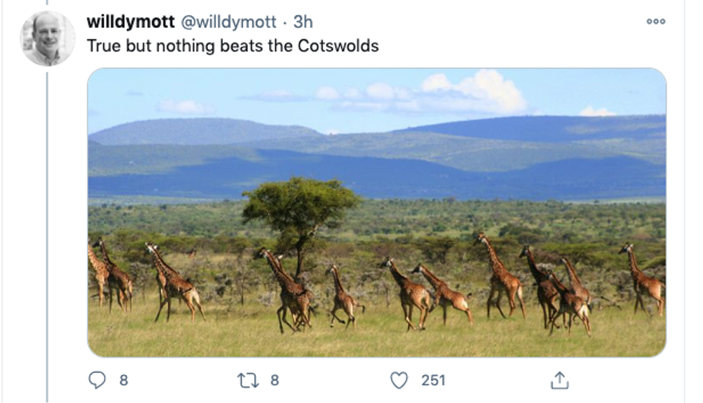Image resolution: width=703 pixels, height=403 pixels.
Task: Click willdymott's profile avatar photo
Action: coord(47,39)
